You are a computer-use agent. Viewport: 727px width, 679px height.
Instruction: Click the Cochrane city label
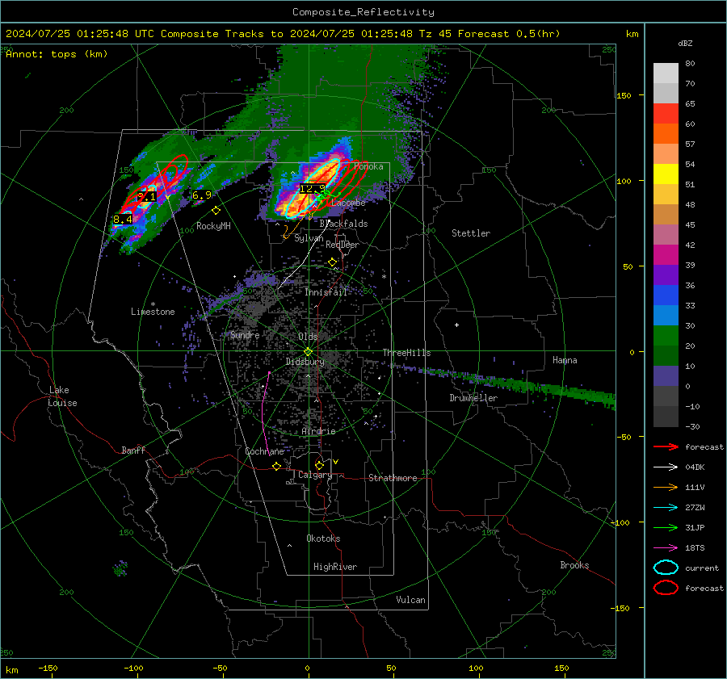(x=264, y=451)
